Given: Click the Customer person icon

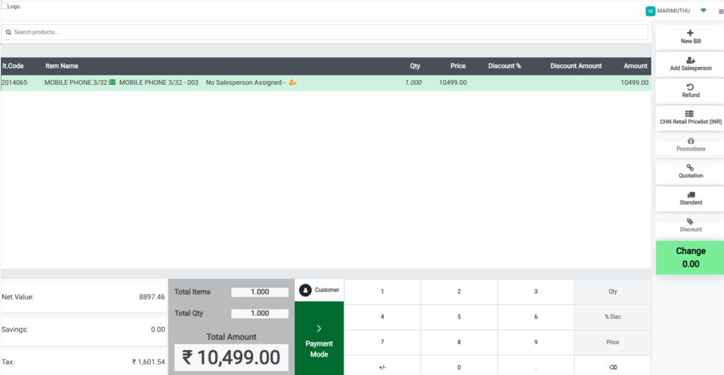Looking at the screenshot, I should point(305,290).
